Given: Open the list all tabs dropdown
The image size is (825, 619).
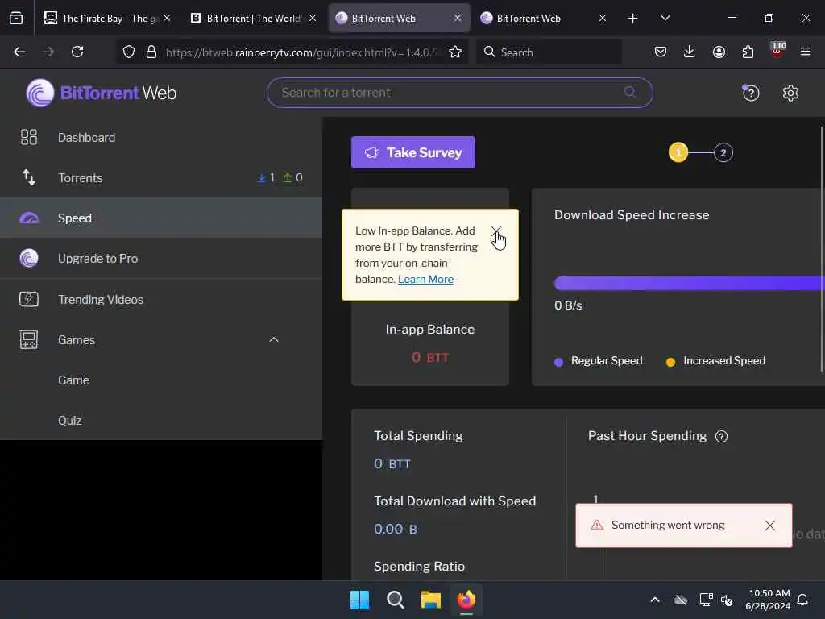Looking at the screenshot, I should (665, 18).
